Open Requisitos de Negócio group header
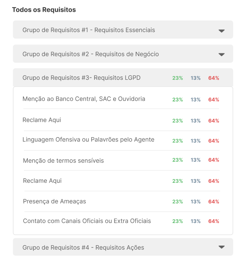Image resolution: width=244 pixels, height=263 pixels. [x=123, y=54]
